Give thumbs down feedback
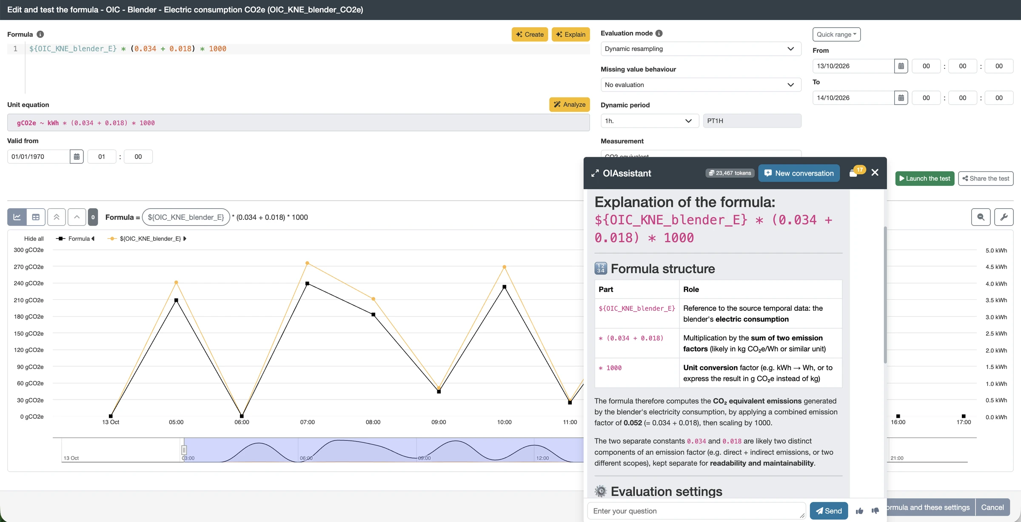Screen dimensions: 1021x522 [875, 511]
